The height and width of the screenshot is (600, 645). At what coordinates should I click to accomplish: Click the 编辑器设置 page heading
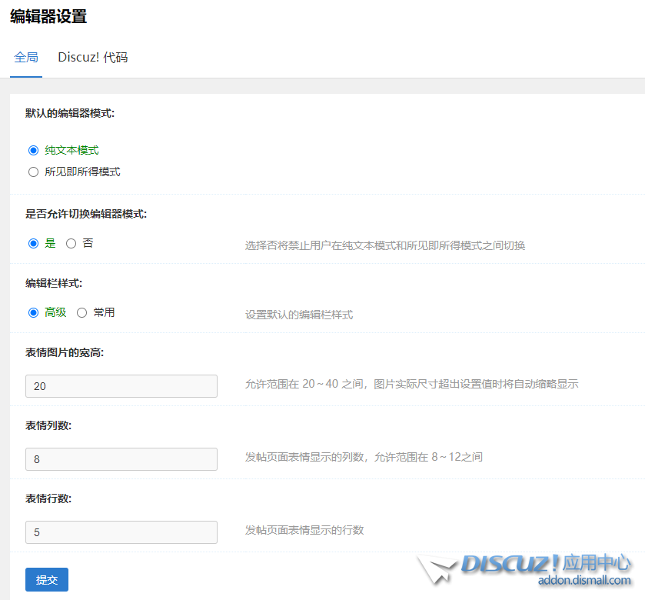point(48,15)
